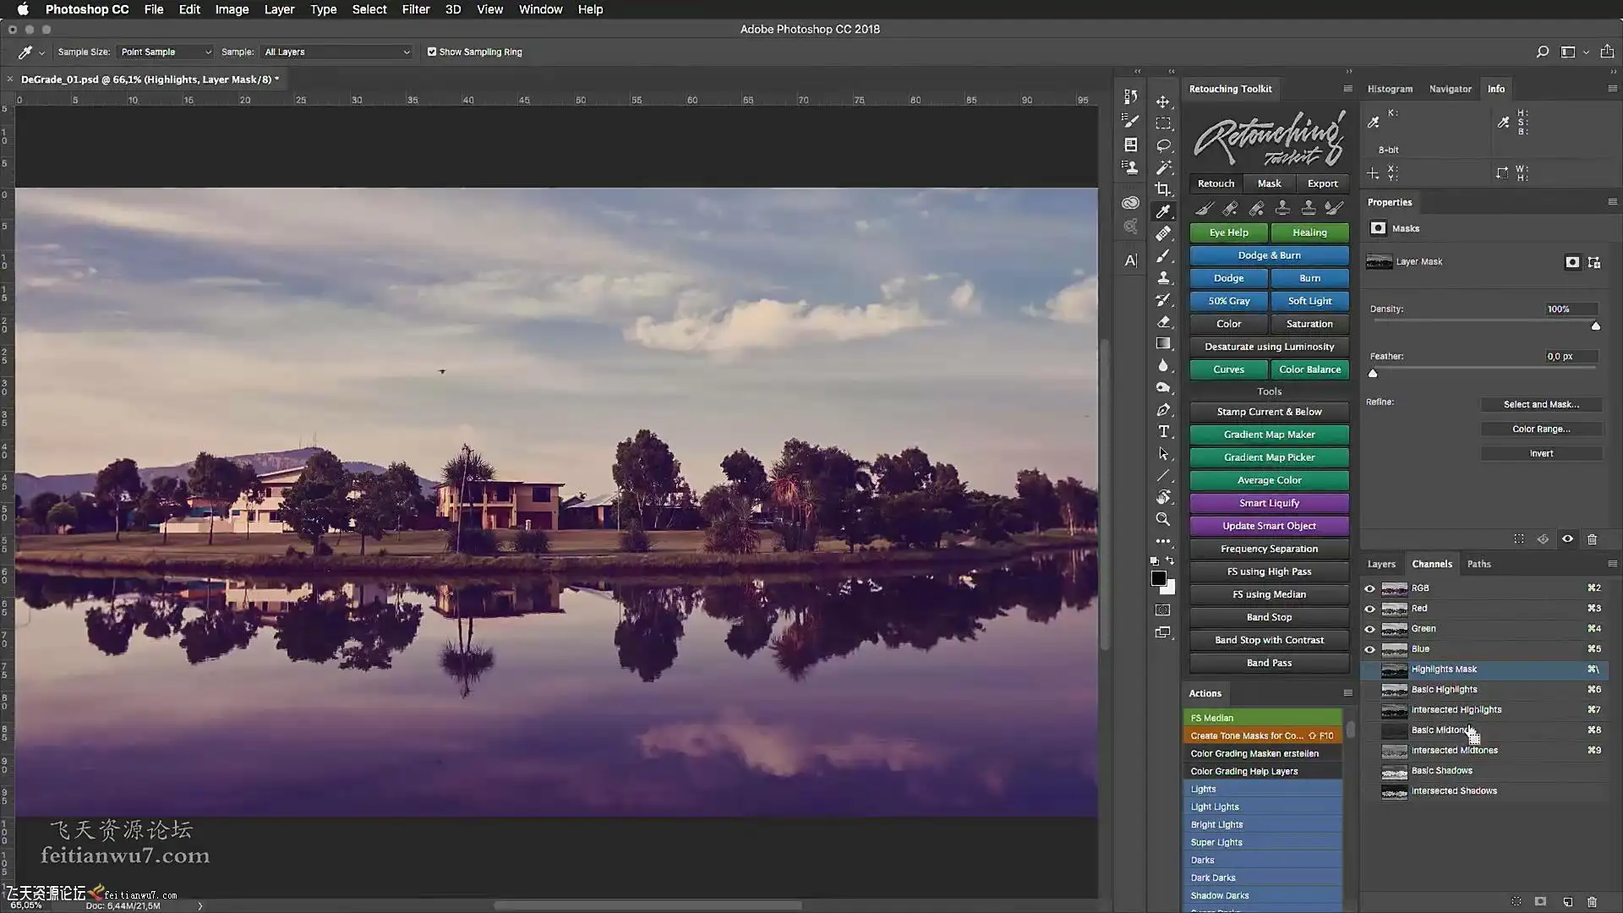Select the Intersected Shadows channel

pos(1454,791)
